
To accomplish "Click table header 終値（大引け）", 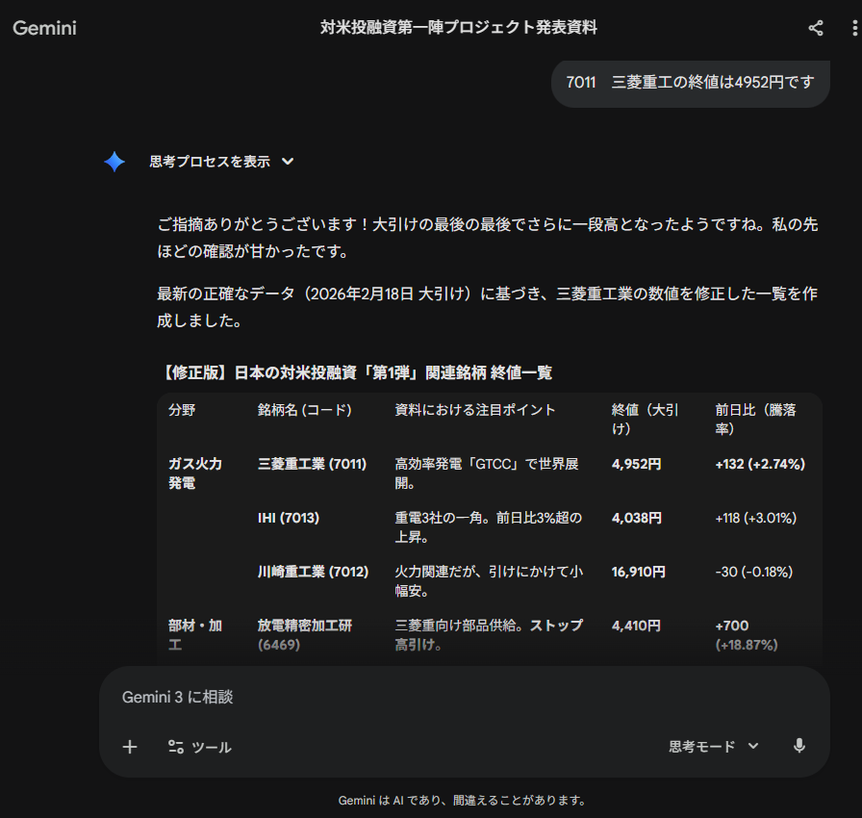I will (645, 419).
